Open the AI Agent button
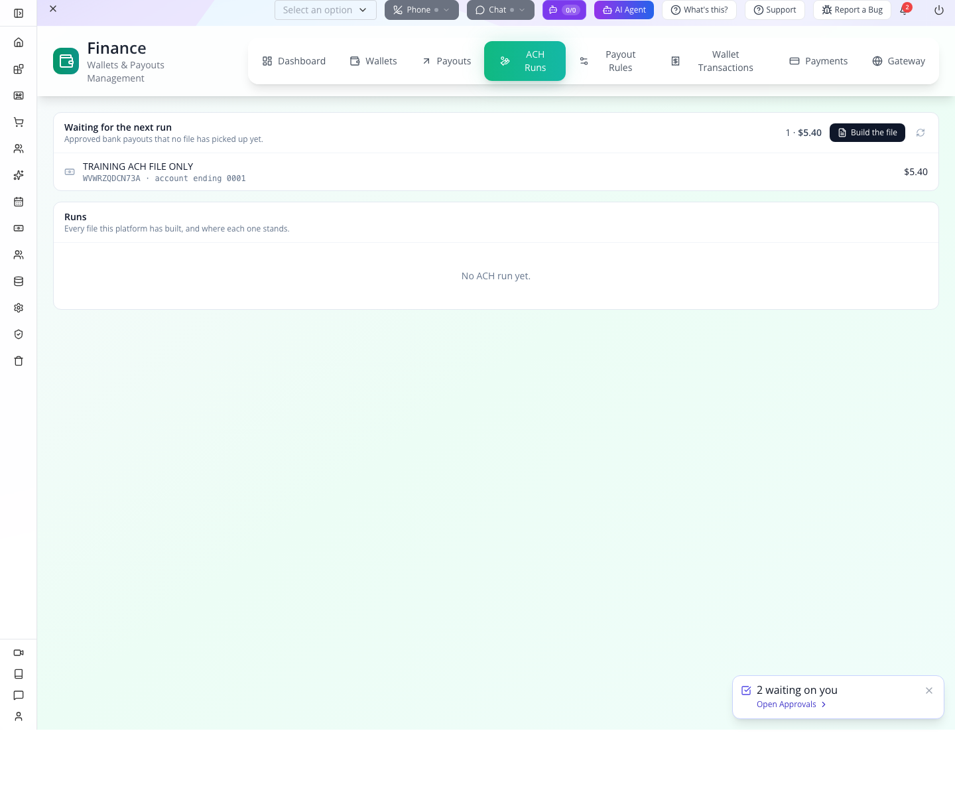955x796 pixels. point(624,10)
